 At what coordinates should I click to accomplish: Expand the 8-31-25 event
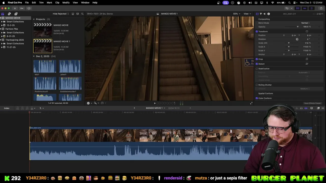pyautogui.click(x=2, y=36)
